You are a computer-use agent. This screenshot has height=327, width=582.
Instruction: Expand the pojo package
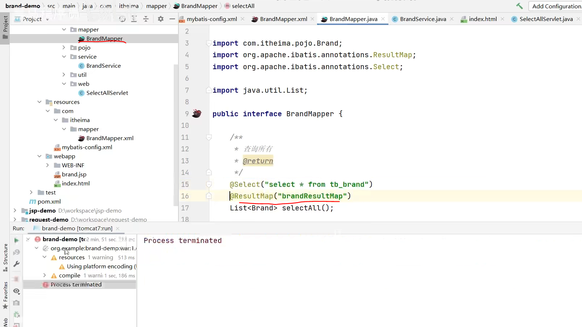[x=64, y=47]
